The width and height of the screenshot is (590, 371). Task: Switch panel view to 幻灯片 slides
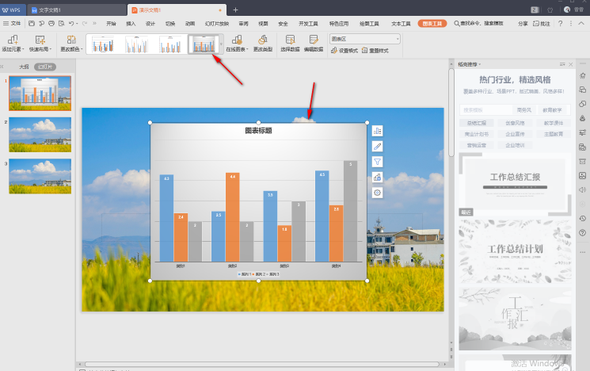tap(44, 67)
